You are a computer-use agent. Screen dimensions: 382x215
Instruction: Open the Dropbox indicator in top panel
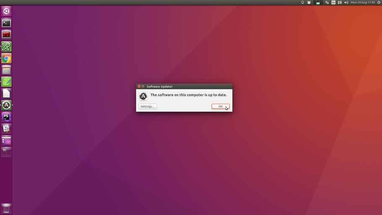pos(309,3)
